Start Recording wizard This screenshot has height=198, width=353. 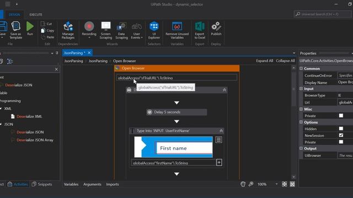pos(89,30)
